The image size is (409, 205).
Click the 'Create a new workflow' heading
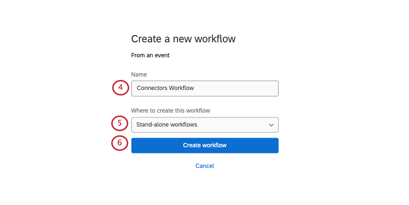[183, 39]
